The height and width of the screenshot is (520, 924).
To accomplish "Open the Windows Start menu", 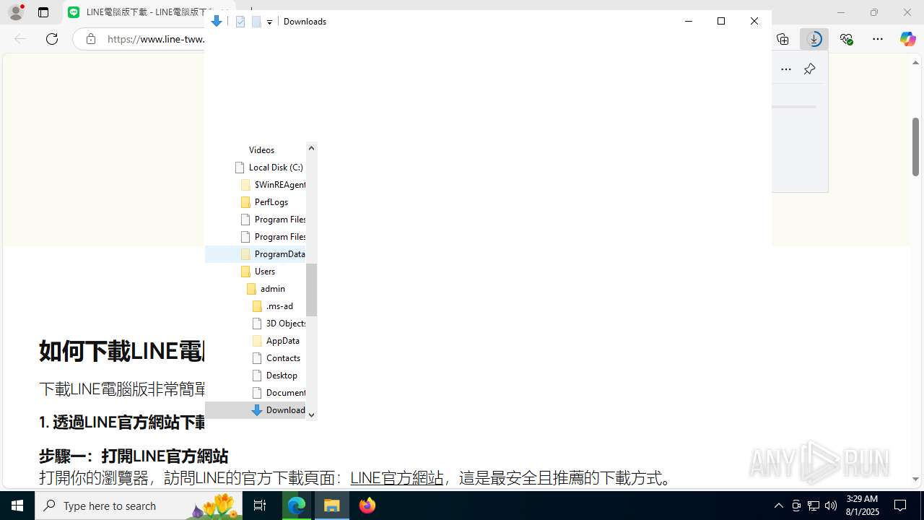I will click(x=17, y=506).
